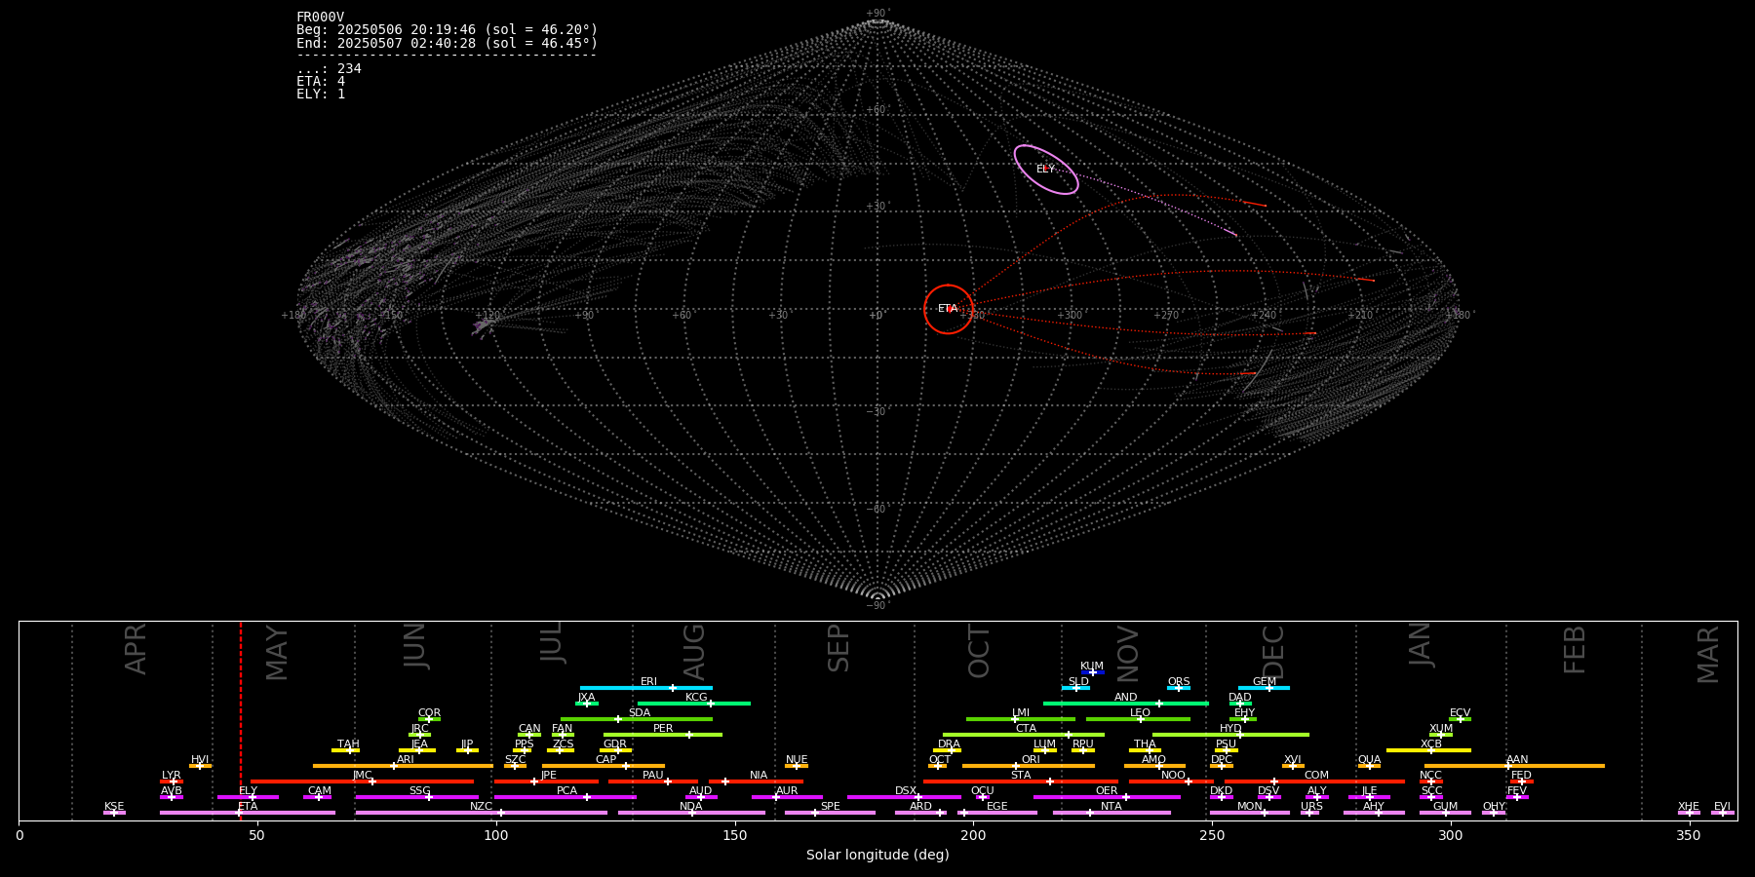The image size is (1755, 877).
Task: Click the ELY label in the shower timeline
Action: click(249, 791)
